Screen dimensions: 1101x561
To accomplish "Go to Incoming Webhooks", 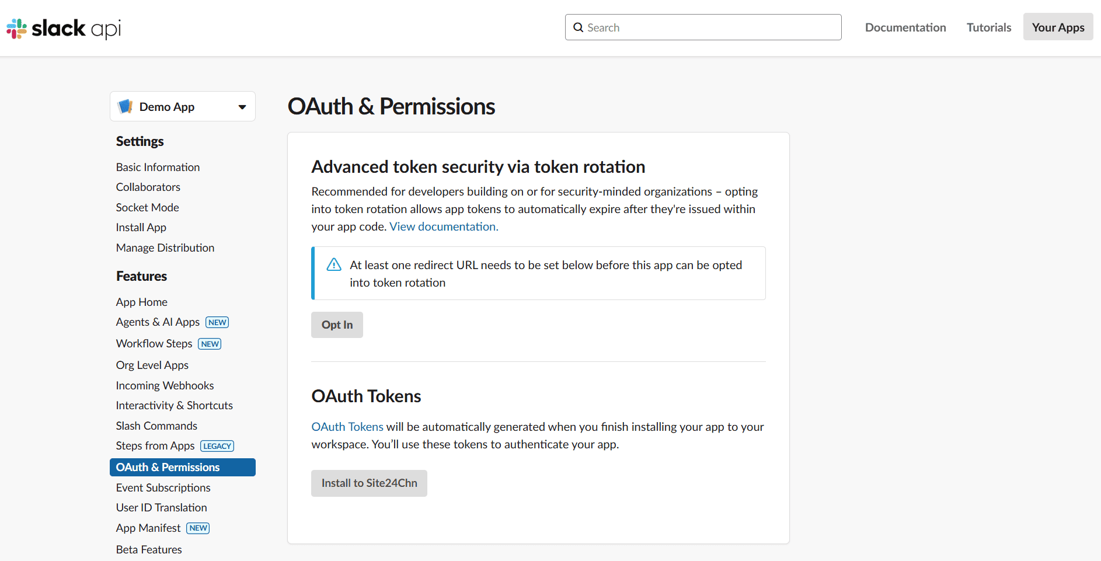I will [x=165, y=385].
